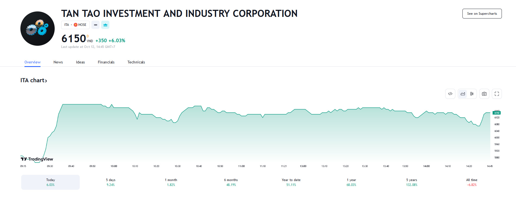Viewport: 516px width, 199px height.
Task: Select the All time range
Action: tap(472, 182)
